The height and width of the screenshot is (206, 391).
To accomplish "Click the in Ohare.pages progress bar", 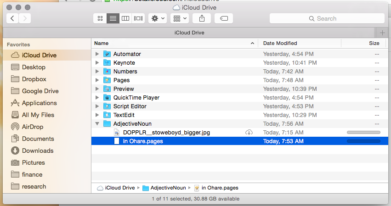I will (363, 141).
